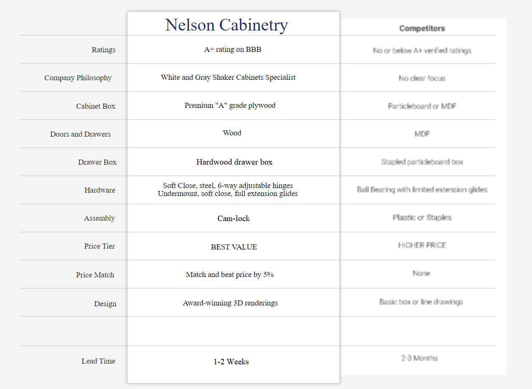Click the BEST VALUE price tier text

(x=234, y=247)
